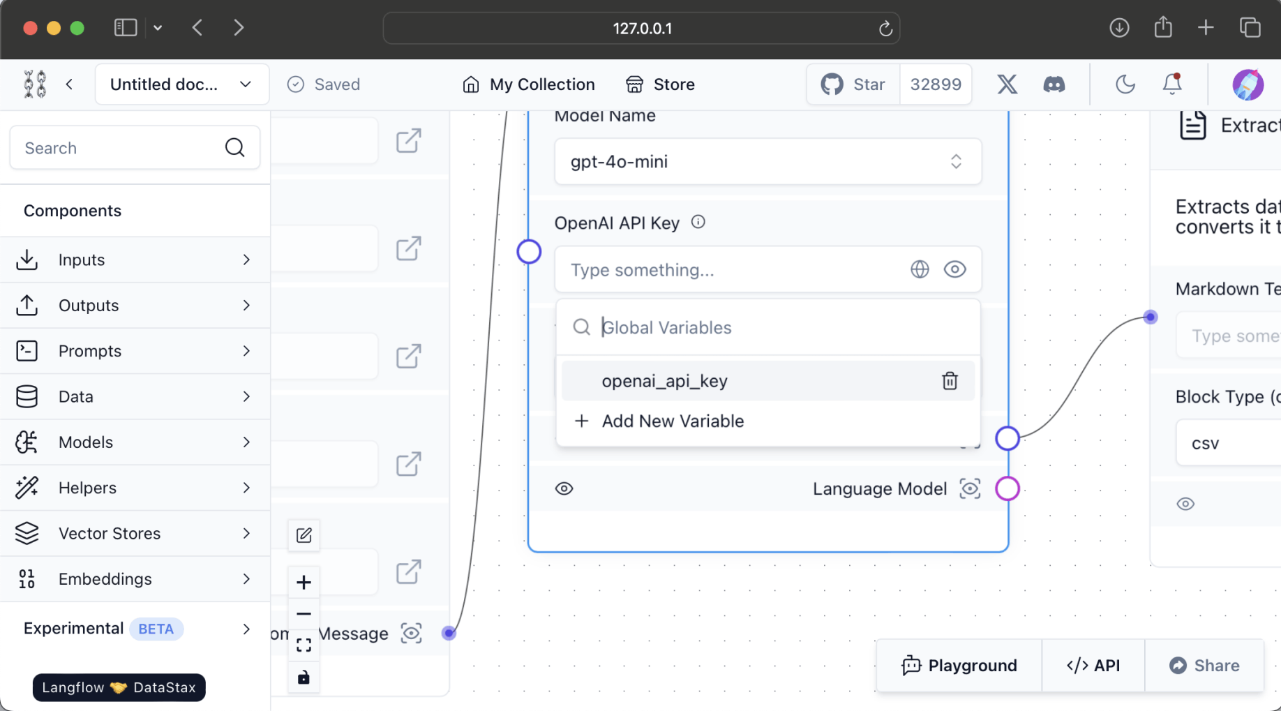Image resolution: width=1281 pixels, height=711 pixels.
Task: Toggle API key visibility eye icon
Action: pyautogui.click(x=954, y=269)
